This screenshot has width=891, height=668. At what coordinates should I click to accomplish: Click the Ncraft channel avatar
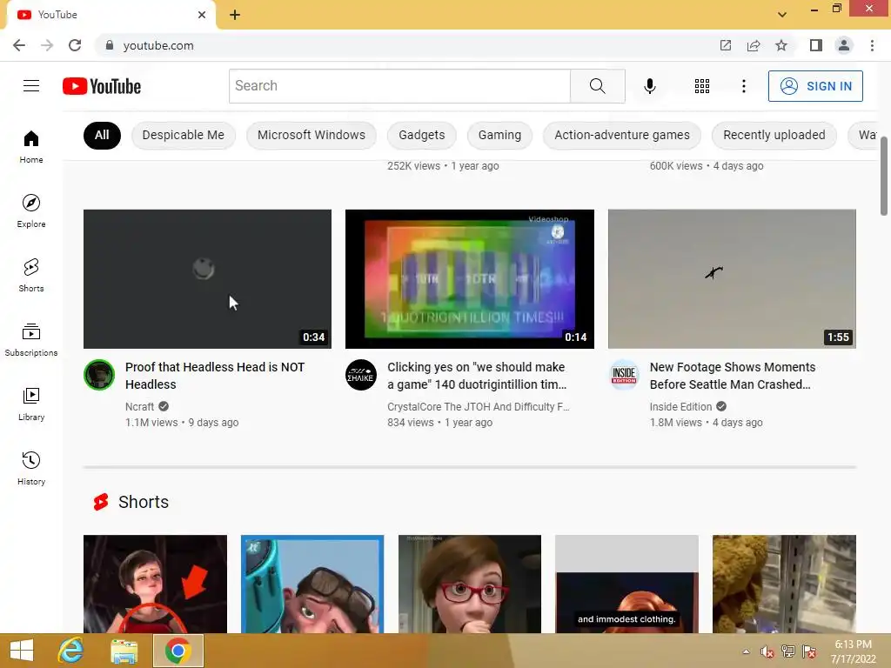point(99,375)
